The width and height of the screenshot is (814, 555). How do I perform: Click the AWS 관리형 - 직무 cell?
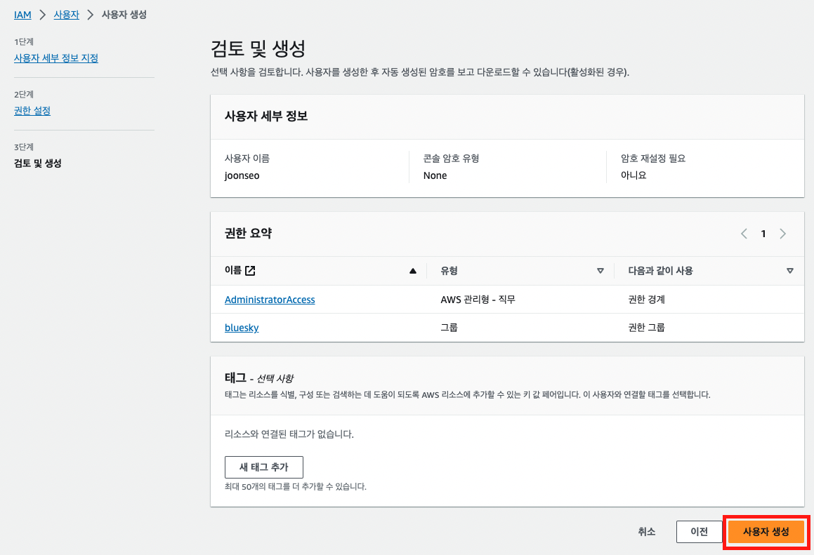(x=478, y=300)
